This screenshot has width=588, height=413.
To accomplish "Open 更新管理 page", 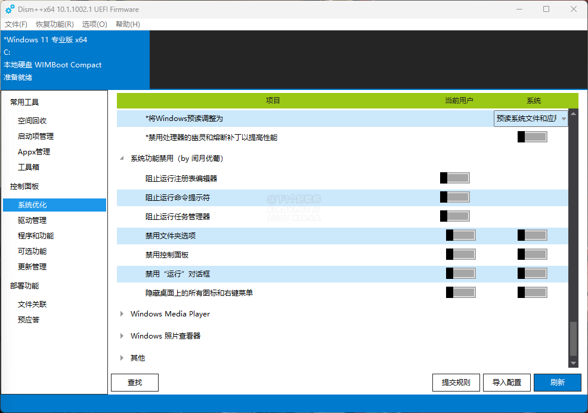I will coord(32,267).
